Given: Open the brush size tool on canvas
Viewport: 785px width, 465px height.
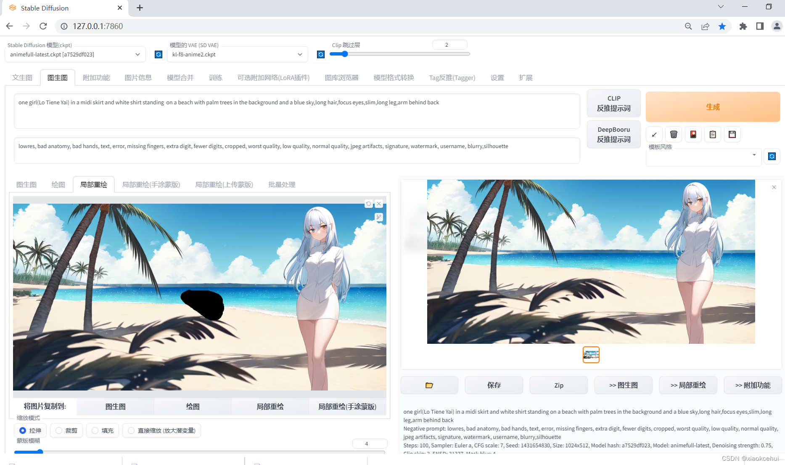Looking at the screenshot, I should coord(379,217).
